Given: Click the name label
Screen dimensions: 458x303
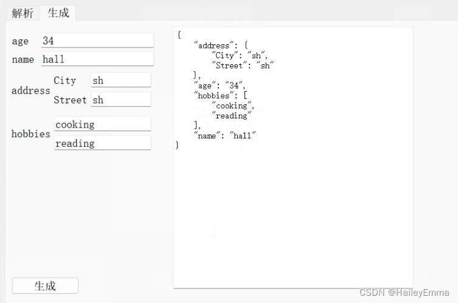Looking at the screenshot, I should coord(23,60).
